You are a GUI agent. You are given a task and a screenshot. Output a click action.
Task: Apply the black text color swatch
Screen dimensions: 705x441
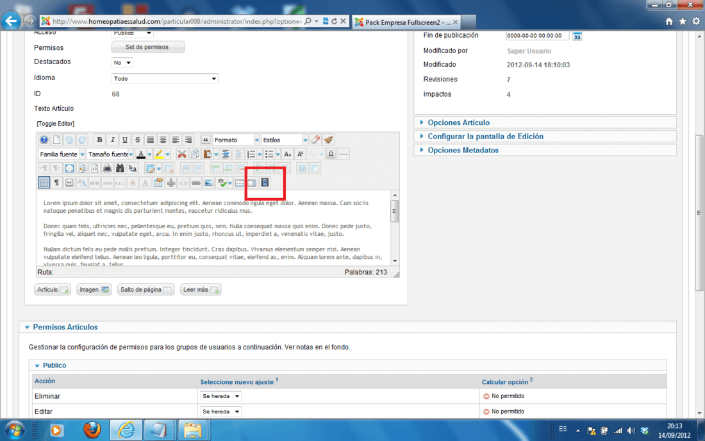[141, 154]
